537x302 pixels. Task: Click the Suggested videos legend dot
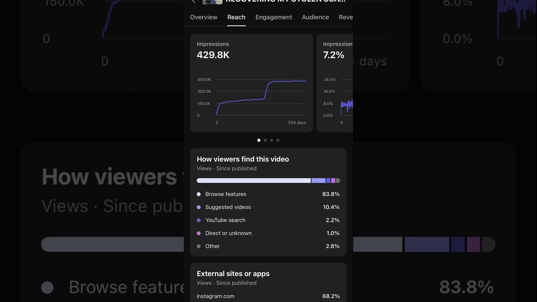pos(199,207)
